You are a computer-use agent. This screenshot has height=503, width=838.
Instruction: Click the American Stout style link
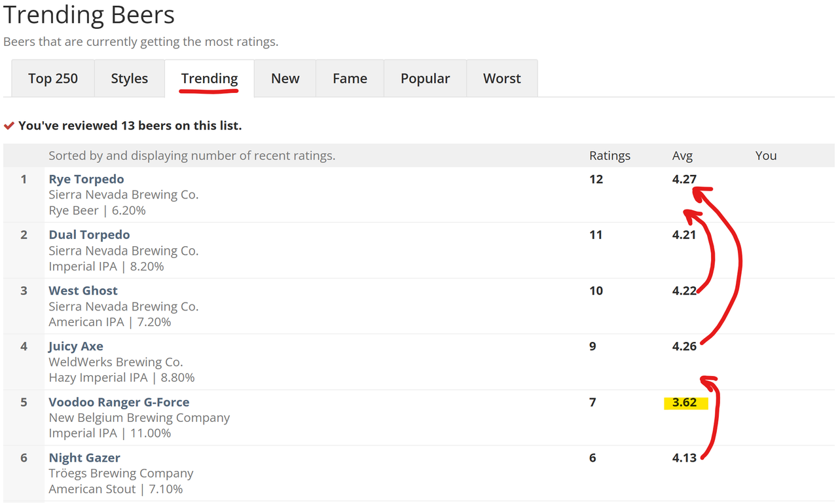pyautogui.click(x=92, y=489)
